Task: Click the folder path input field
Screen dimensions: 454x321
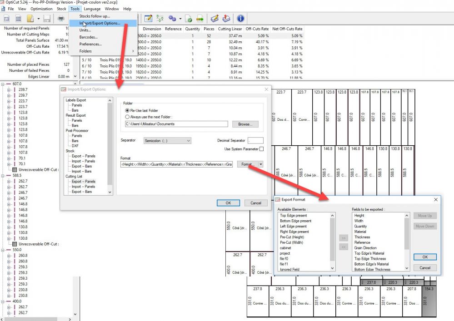Action: click(x=176, y=124)
